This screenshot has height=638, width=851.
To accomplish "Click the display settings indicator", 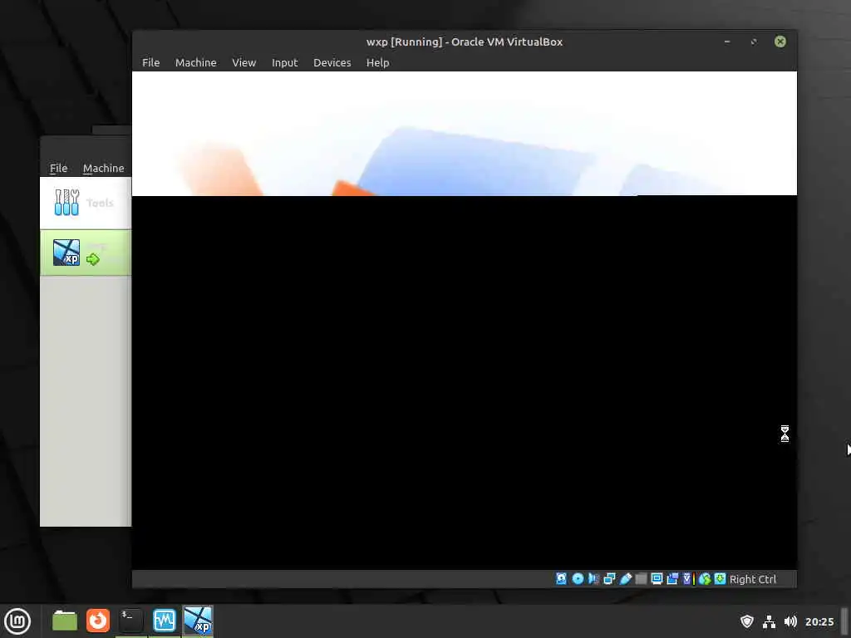I will (x=657, y=579).
